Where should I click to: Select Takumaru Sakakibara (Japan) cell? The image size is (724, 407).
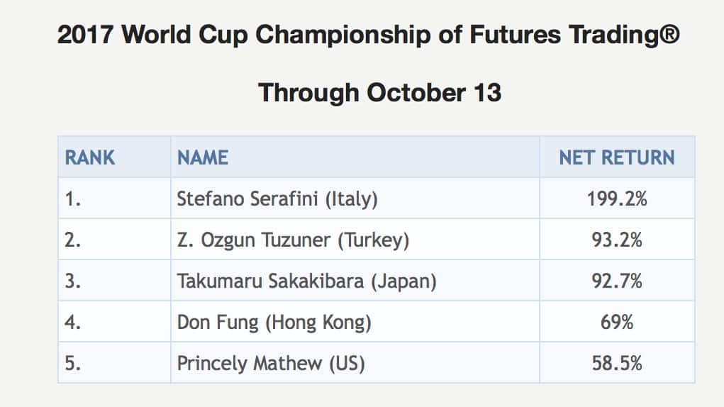[306, 281]
